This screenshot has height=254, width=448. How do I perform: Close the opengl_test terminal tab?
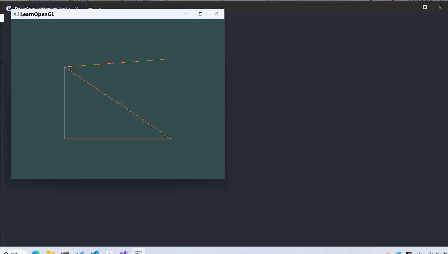76,8
